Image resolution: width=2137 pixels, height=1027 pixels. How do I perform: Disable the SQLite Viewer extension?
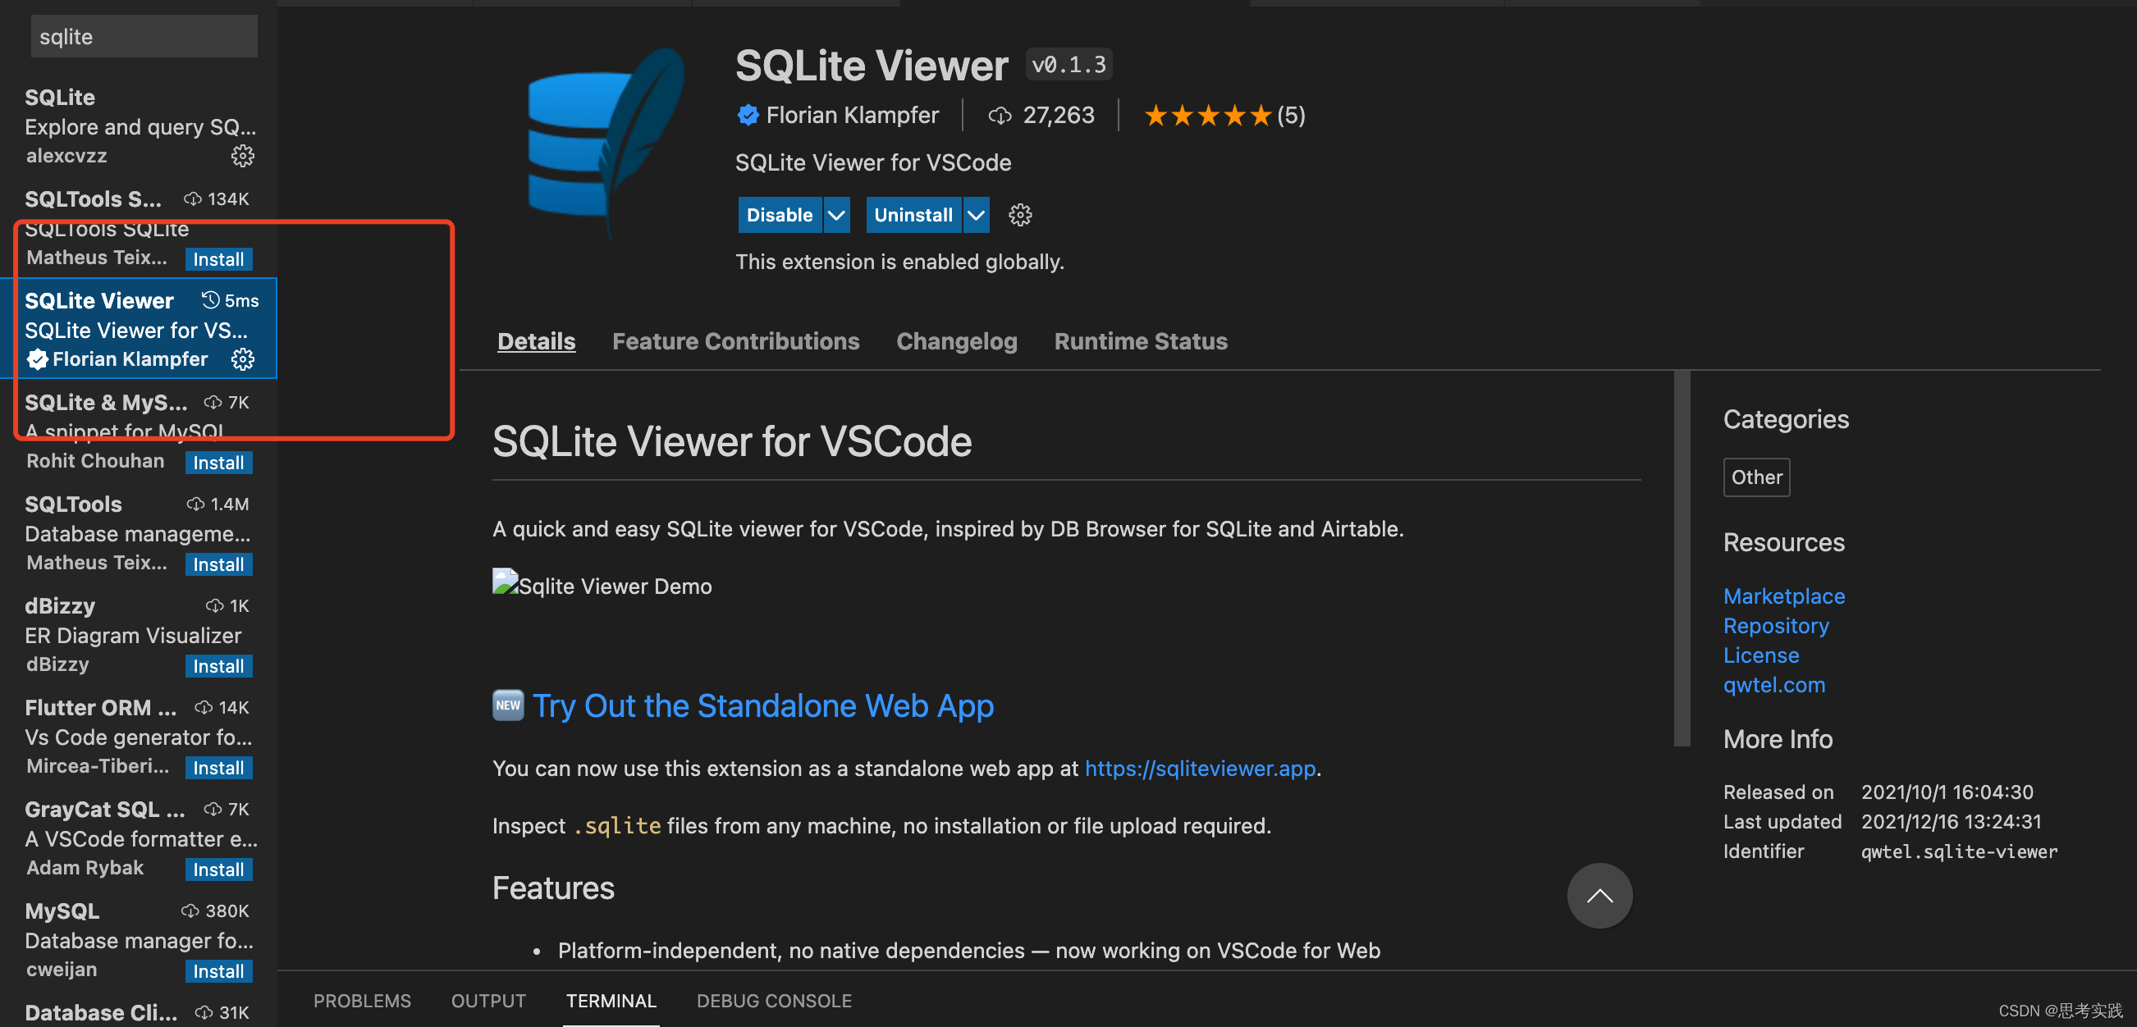(x=779, y=216)
